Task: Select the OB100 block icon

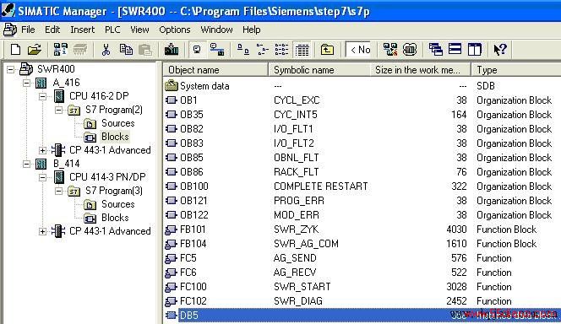Action: (172, 186)
